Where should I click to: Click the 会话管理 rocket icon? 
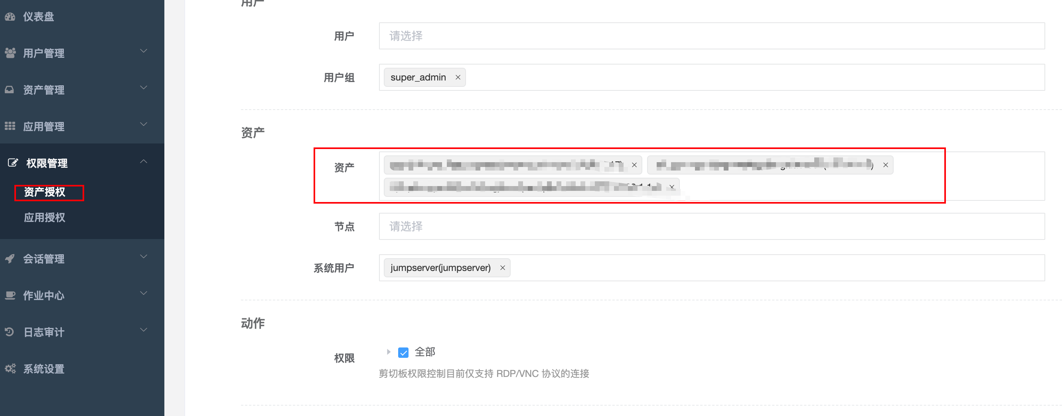point(11,259)
